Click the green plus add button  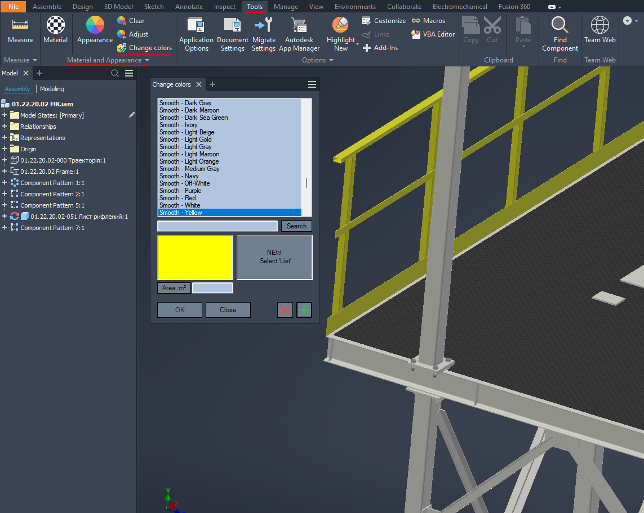(304, 310)
